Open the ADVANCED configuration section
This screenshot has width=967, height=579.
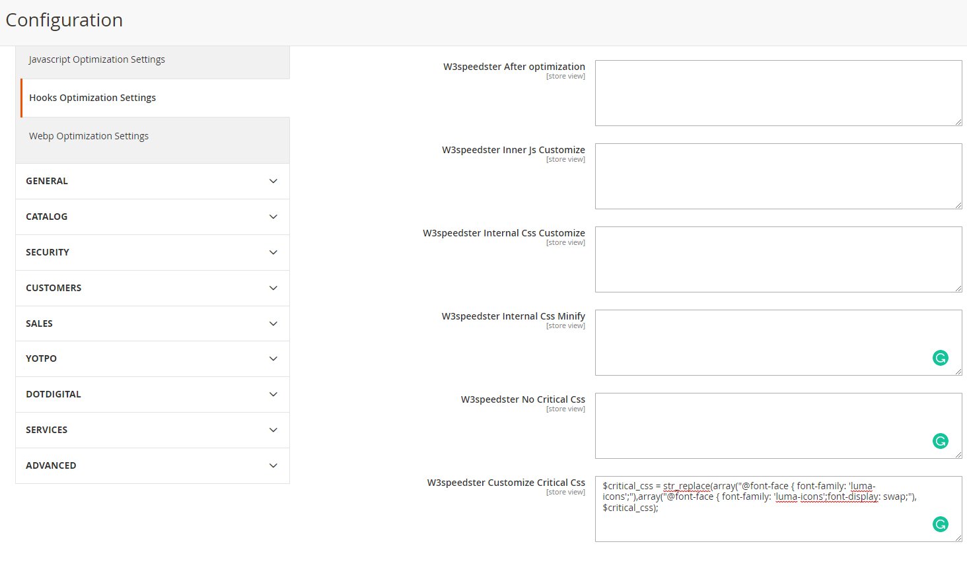[152, 465]
